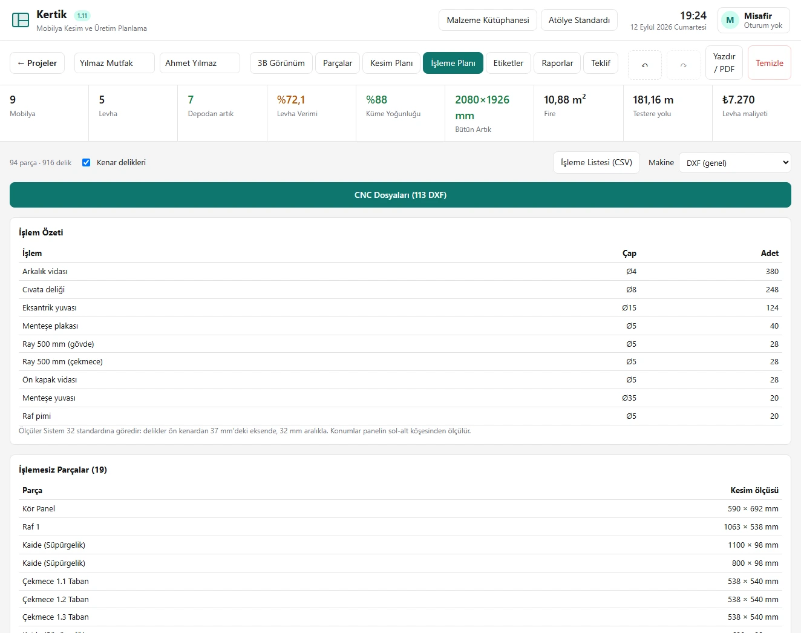Select the Arkalık vidası row
This screenshot has width=801, height=633.
[x=400, y=272]
